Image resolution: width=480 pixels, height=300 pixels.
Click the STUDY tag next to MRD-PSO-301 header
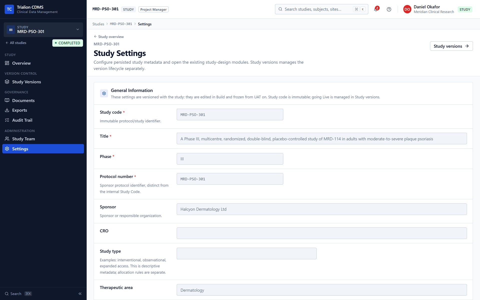tap(128, 9)
